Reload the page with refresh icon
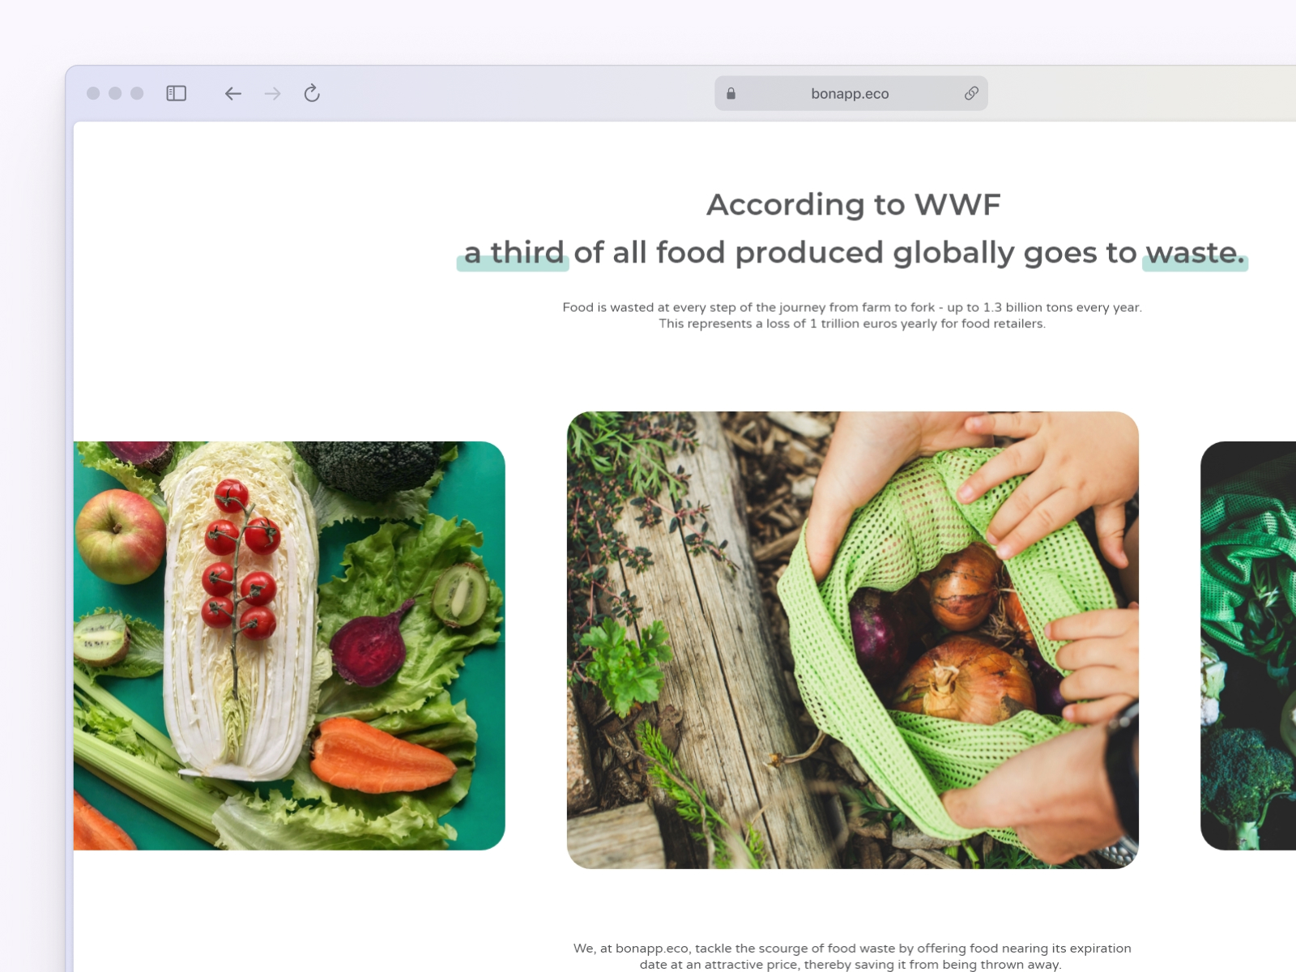1296x972 pixels. point(312,93)
